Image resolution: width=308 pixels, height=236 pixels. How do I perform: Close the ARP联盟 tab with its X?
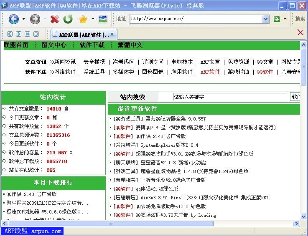point(112,34)
